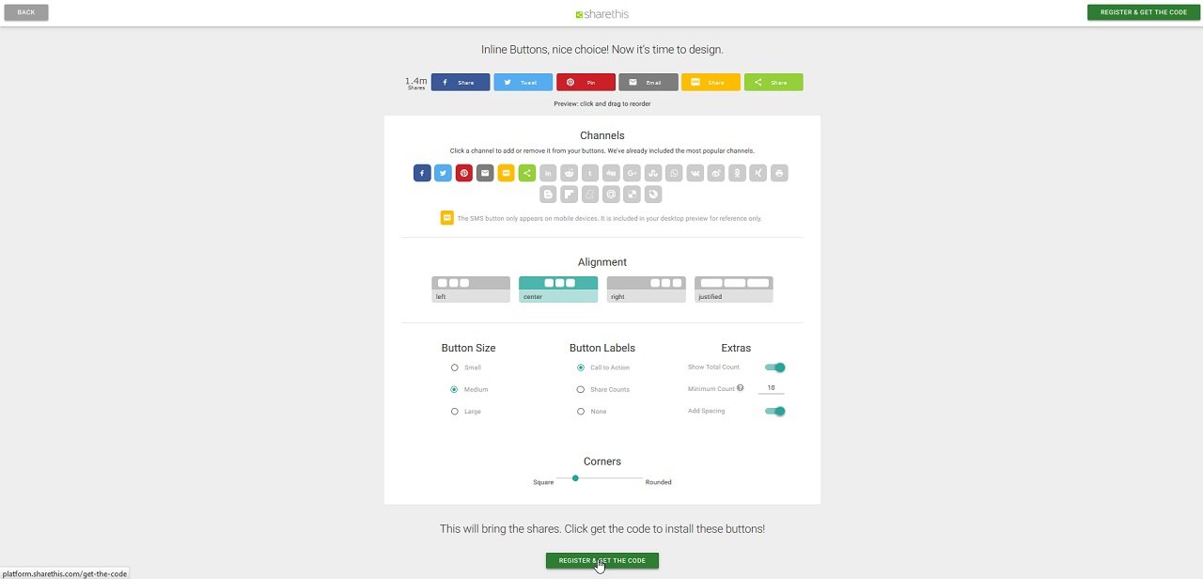The image size is (1203, 579).
Task: Remove the Pinterest channel icon
Action: tap(464, 173)
